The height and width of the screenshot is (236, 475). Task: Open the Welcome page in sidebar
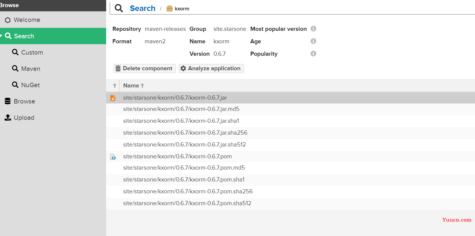click(53, 20)
